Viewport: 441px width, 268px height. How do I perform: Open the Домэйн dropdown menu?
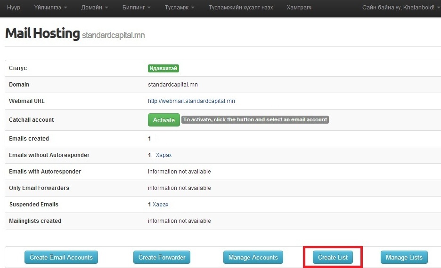pyautogui.click(x=94, y=8)
